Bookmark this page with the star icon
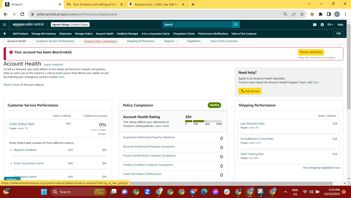351x198 pixels. pyautogui.click(x=302, y=14)
